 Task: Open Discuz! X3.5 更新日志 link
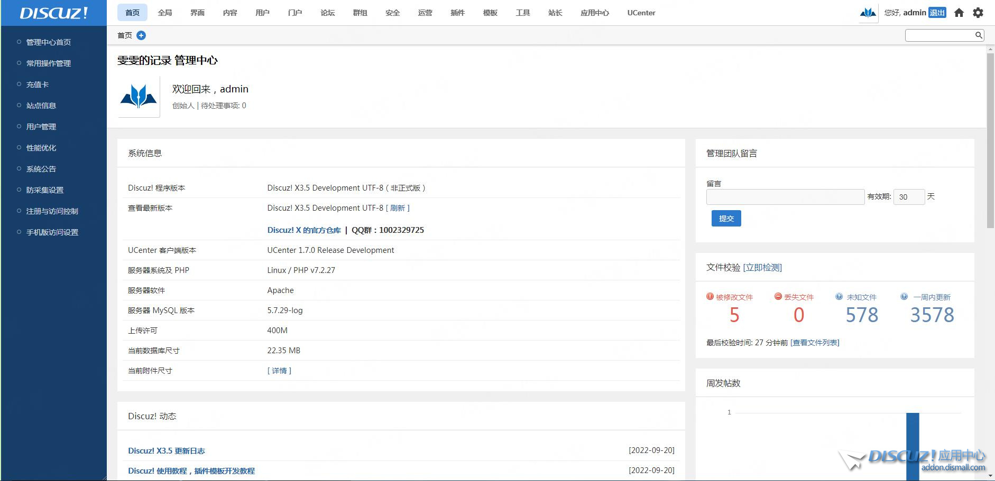click(167, 451)
